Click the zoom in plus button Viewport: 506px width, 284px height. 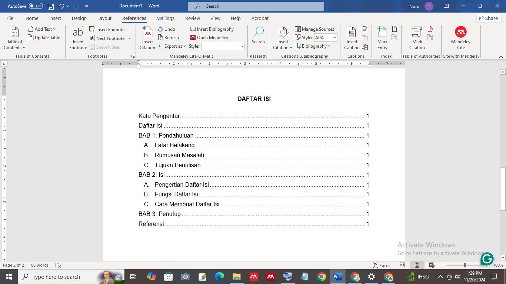(x=487, y=265)
